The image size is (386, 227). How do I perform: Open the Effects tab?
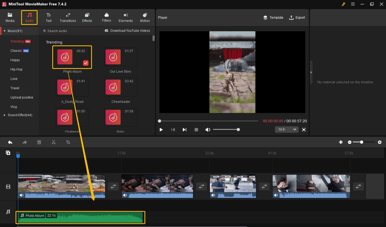[x=87, y=17]
